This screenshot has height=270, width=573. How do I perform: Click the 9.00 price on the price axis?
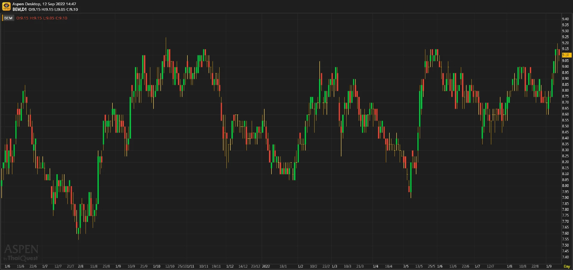[565, 66]
